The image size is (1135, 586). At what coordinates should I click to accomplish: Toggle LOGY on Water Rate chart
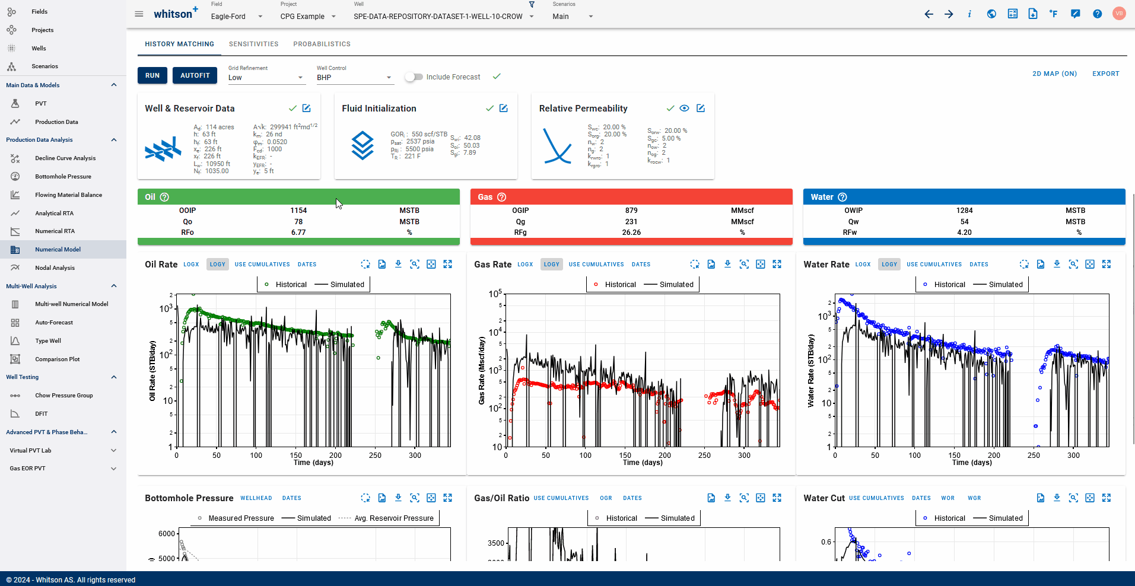point(889,265)
